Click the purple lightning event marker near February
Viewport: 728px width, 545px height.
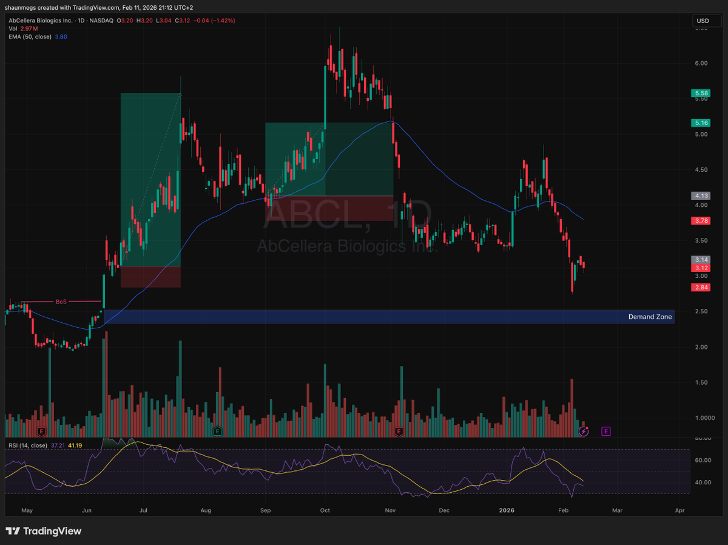(584, 432)
